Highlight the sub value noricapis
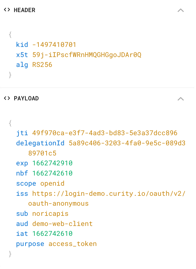Image resolution: width=196 pixels, height=269 pixels. point(50,213)
